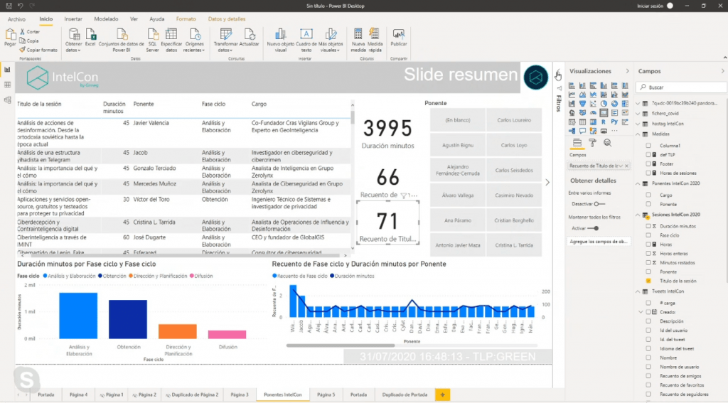Click Nueva medida icon
Viewport: 728px width, 403px height.
(x=358, y=34)
